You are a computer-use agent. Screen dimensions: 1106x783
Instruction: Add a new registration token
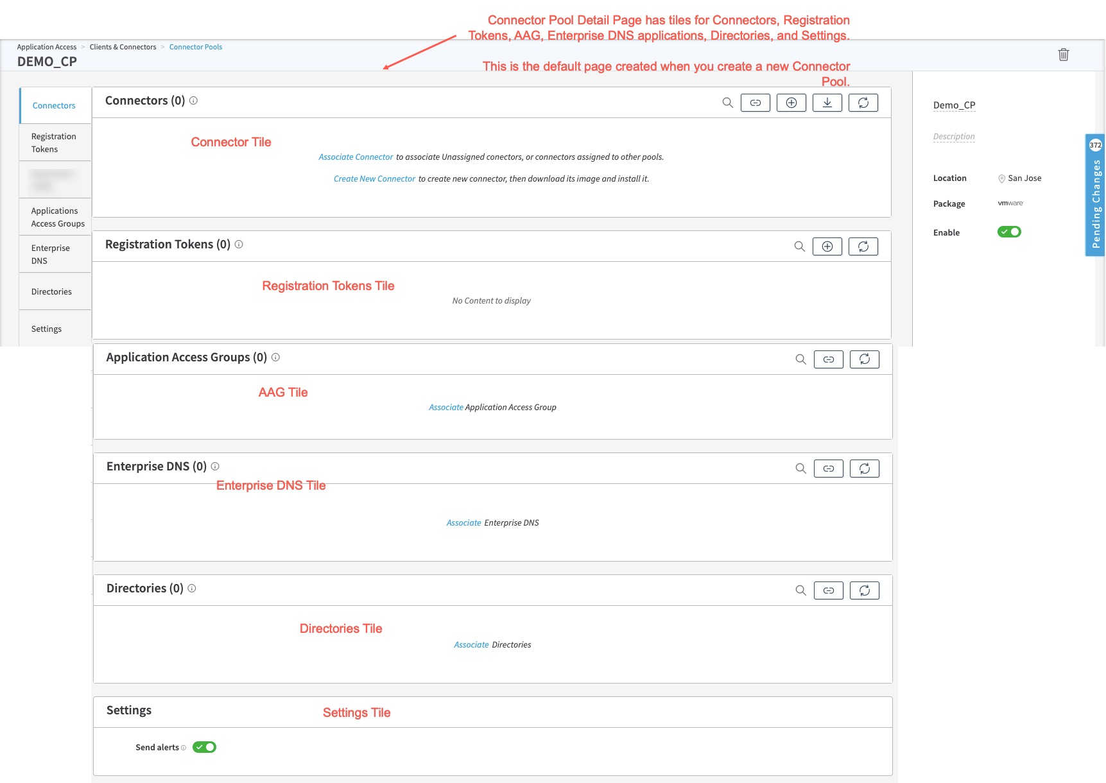pos(827,246)
